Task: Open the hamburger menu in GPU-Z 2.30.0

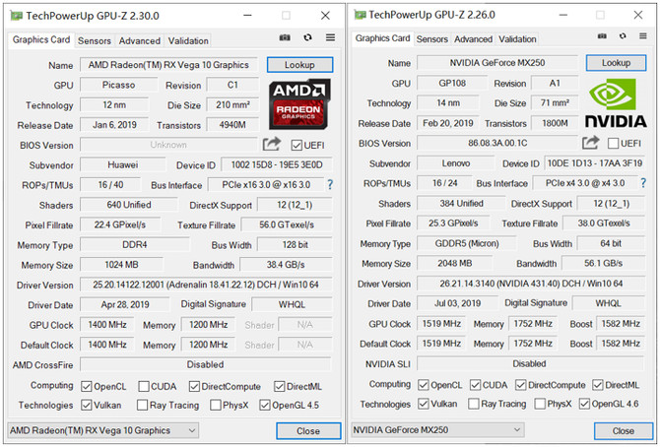Action: (x=329, y=38)
